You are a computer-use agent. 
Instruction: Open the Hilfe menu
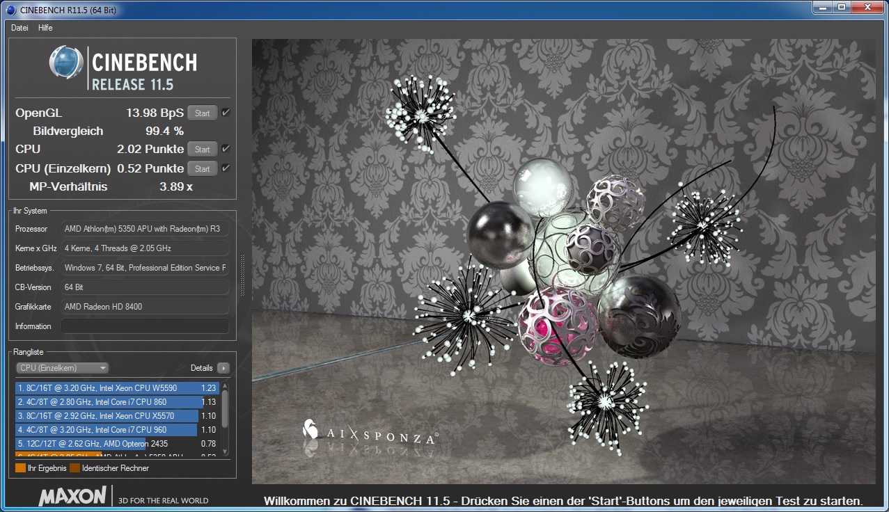(x=45, y=28)
